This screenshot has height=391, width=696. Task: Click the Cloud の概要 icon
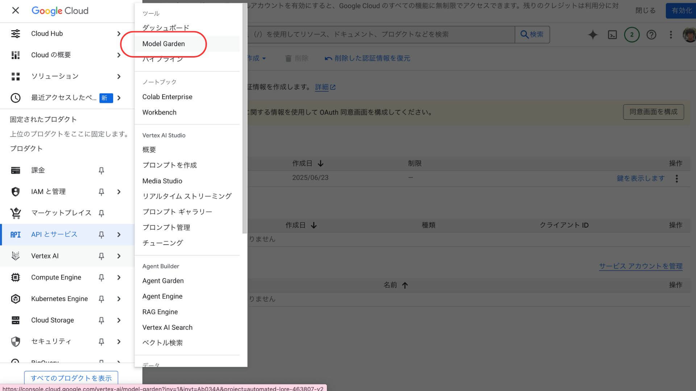click(16, 55)
